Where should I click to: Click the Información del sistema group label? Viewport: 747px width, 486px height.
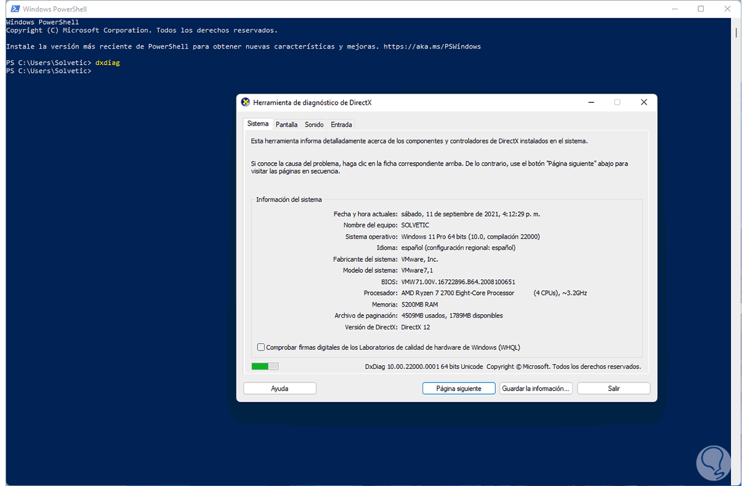coord(289,200)
